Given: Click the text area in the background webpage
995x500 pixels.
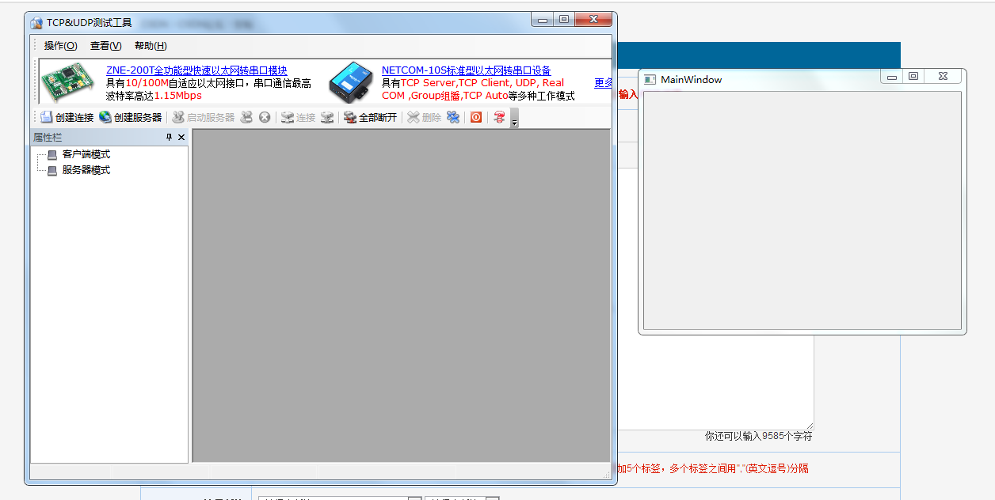Looking at the screenshot, I should coord(715,382).
